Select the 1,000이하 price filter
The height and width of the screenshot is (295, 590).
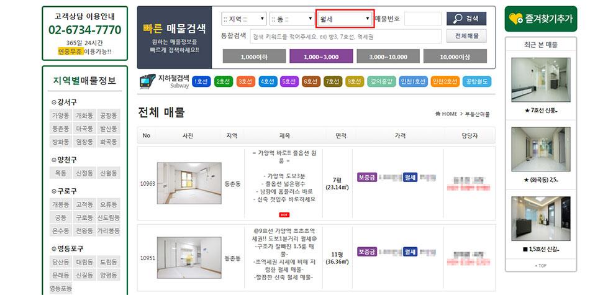click(253, 57)
